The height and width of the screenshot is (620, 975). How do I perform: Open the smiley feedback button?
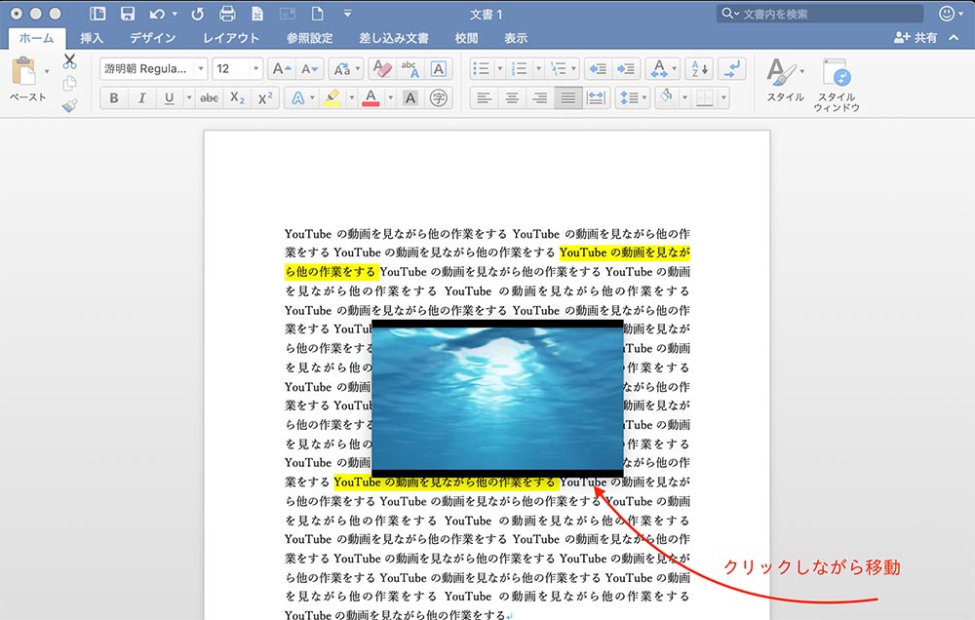pyautogui.click(x=947, y=14)
